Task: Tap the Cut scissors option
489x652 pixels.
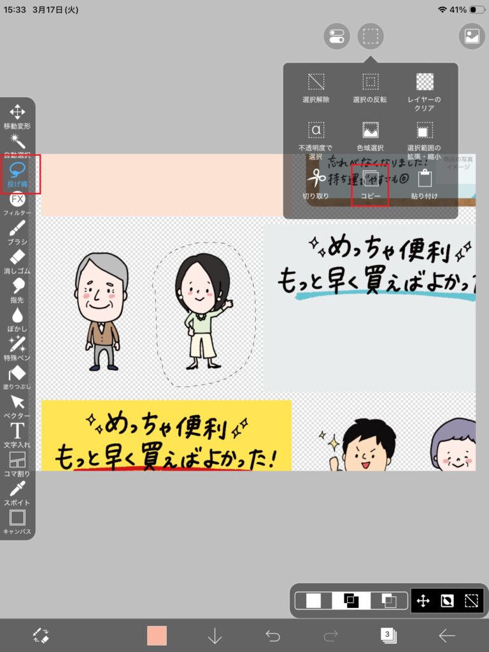Action: coord(315,184)
